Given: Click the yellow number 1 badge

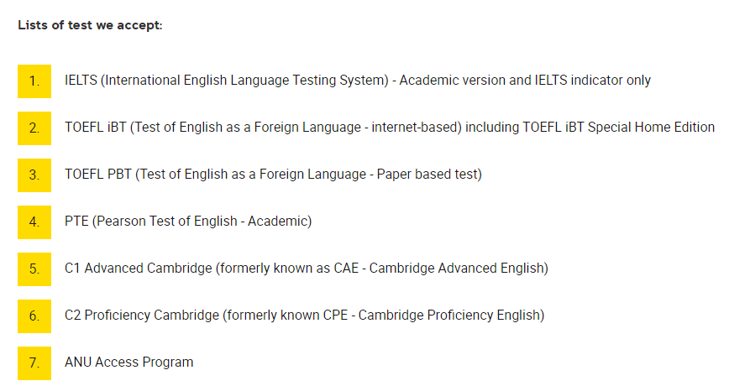Looking at the screenshot, I should 34,81.
